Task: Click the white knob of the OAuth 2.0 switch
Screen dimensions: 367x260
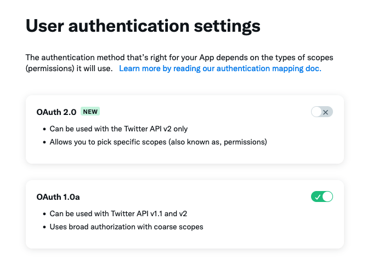Action: pos(317,112)
